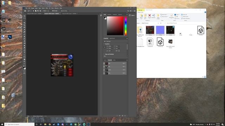
Task: Select the Rectangular Marquee tool
Action: click(x=24, y=18)
